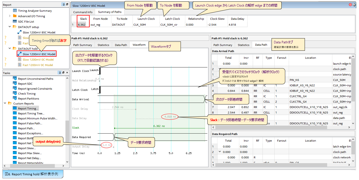Open Report Minimum Pulse Width task
This screenshot has width=359, height=180.
(x=37, y=118)
